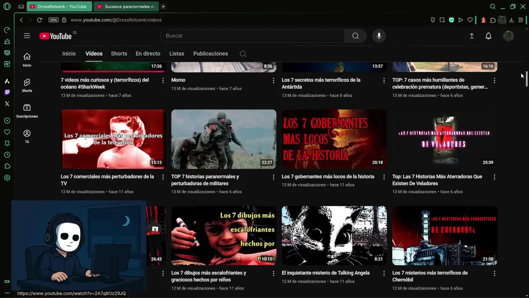Open options for comerciales más perturbadores video
Image resolution: width=529 pixels, height=298 pixels.
click(x=163, y=177)
